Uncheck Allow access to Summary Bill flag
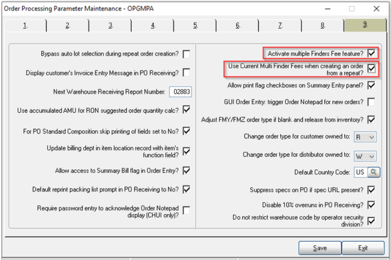 tap(186, 171)
